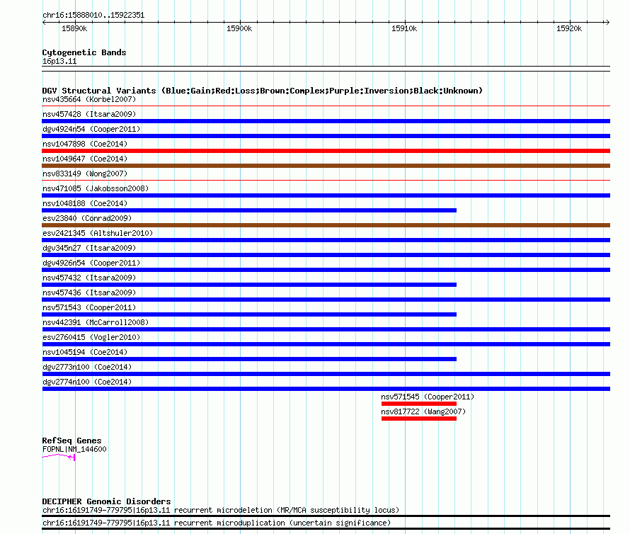Click the blue bar under dgv2773n100
This screenshot has height=534, width=630.
pyautogui.click(x=326, y=374)
